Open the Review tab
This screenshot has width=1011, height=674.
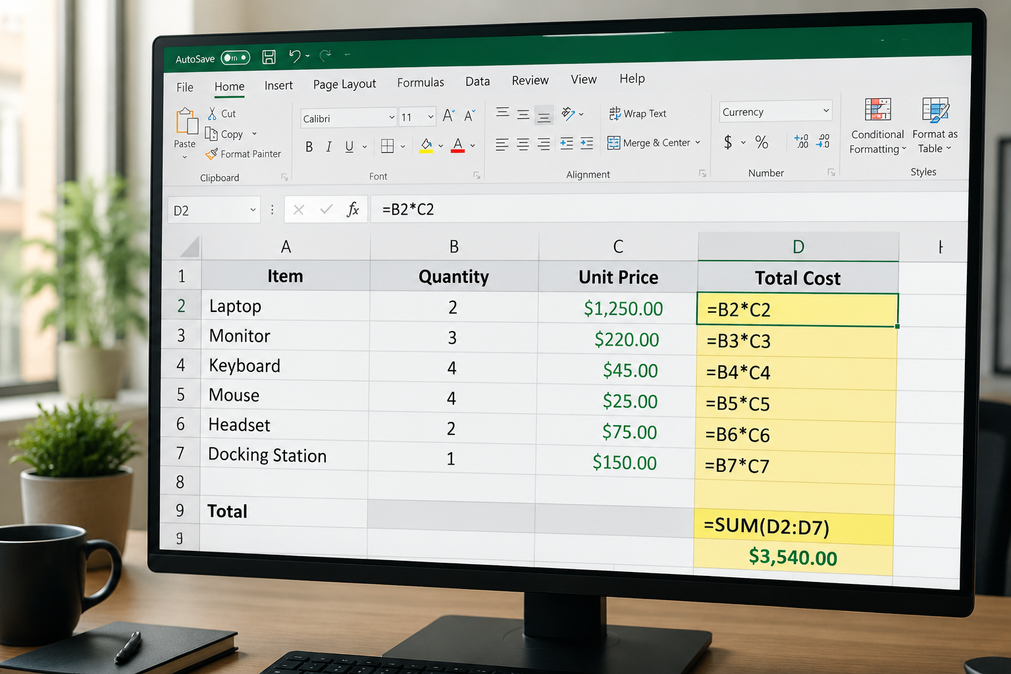[x=530, y=80]
